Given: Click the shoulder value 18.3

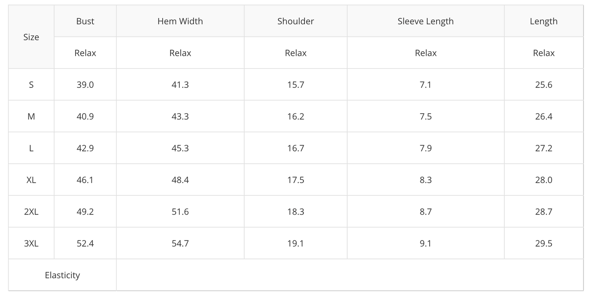Looking at the screenshot, I should pyautogui.click(x=295, y=212).
